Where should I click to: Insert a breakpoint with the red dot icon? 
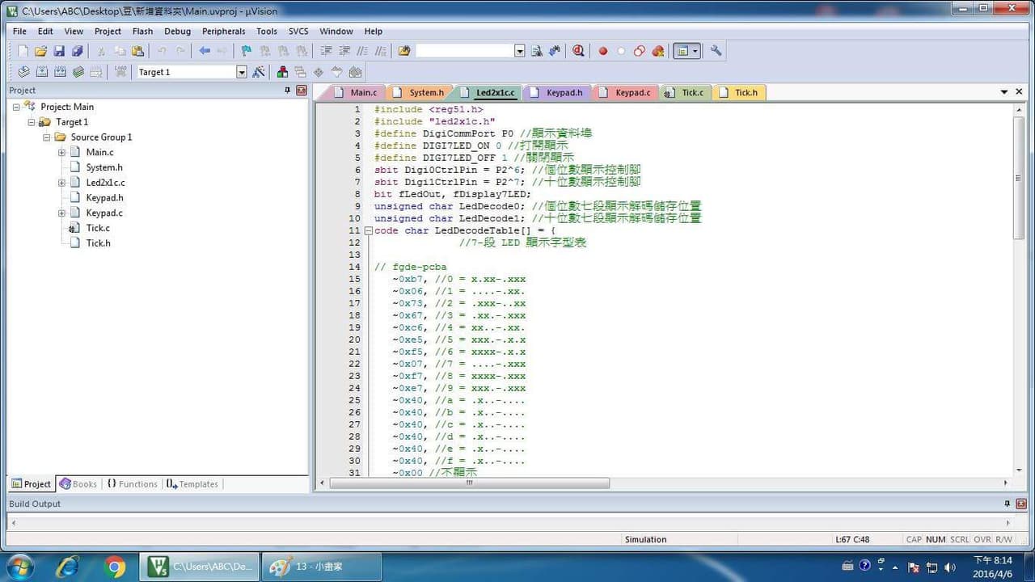(x=602, y=51)
